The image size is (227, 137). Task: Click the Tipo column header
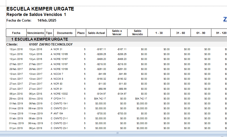click(49, 33)
